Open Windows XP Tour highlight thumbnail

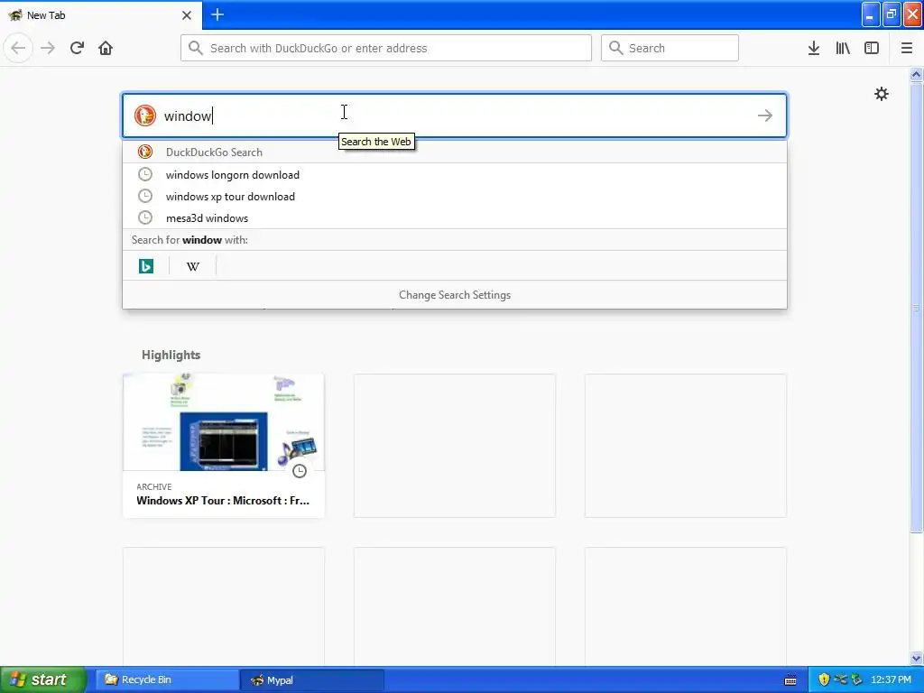tap(224, 422)
